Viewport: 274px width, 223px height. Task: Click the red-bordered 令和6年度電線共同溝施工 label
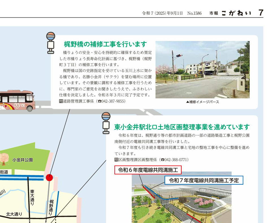point(148,170)
